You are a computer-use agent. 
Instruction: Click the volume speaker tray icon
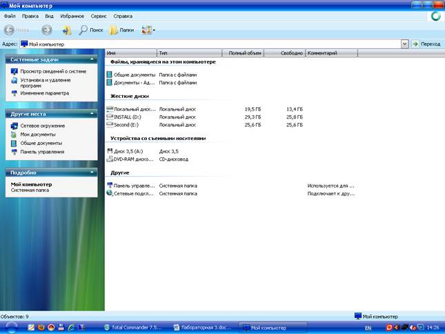[397, 328]
